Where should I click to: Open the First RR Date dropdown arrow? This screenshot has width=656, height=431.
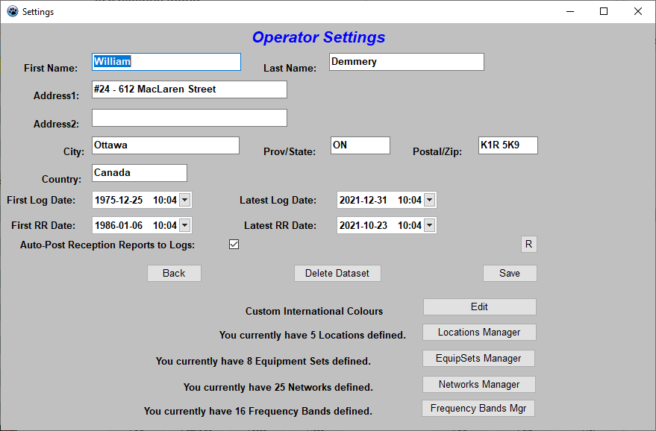[x=185, y=225]
